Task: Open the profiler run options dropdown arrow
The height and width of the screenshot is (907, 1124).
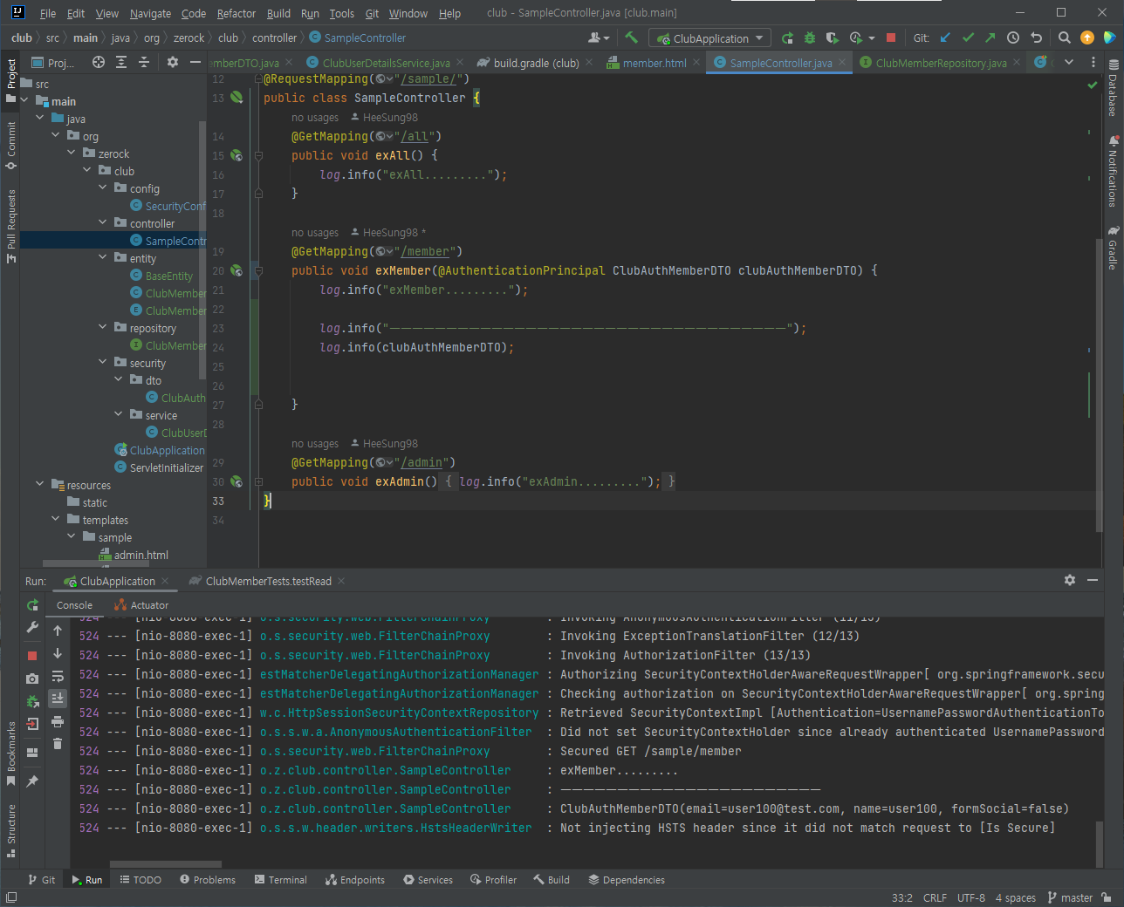Action: 872,38
